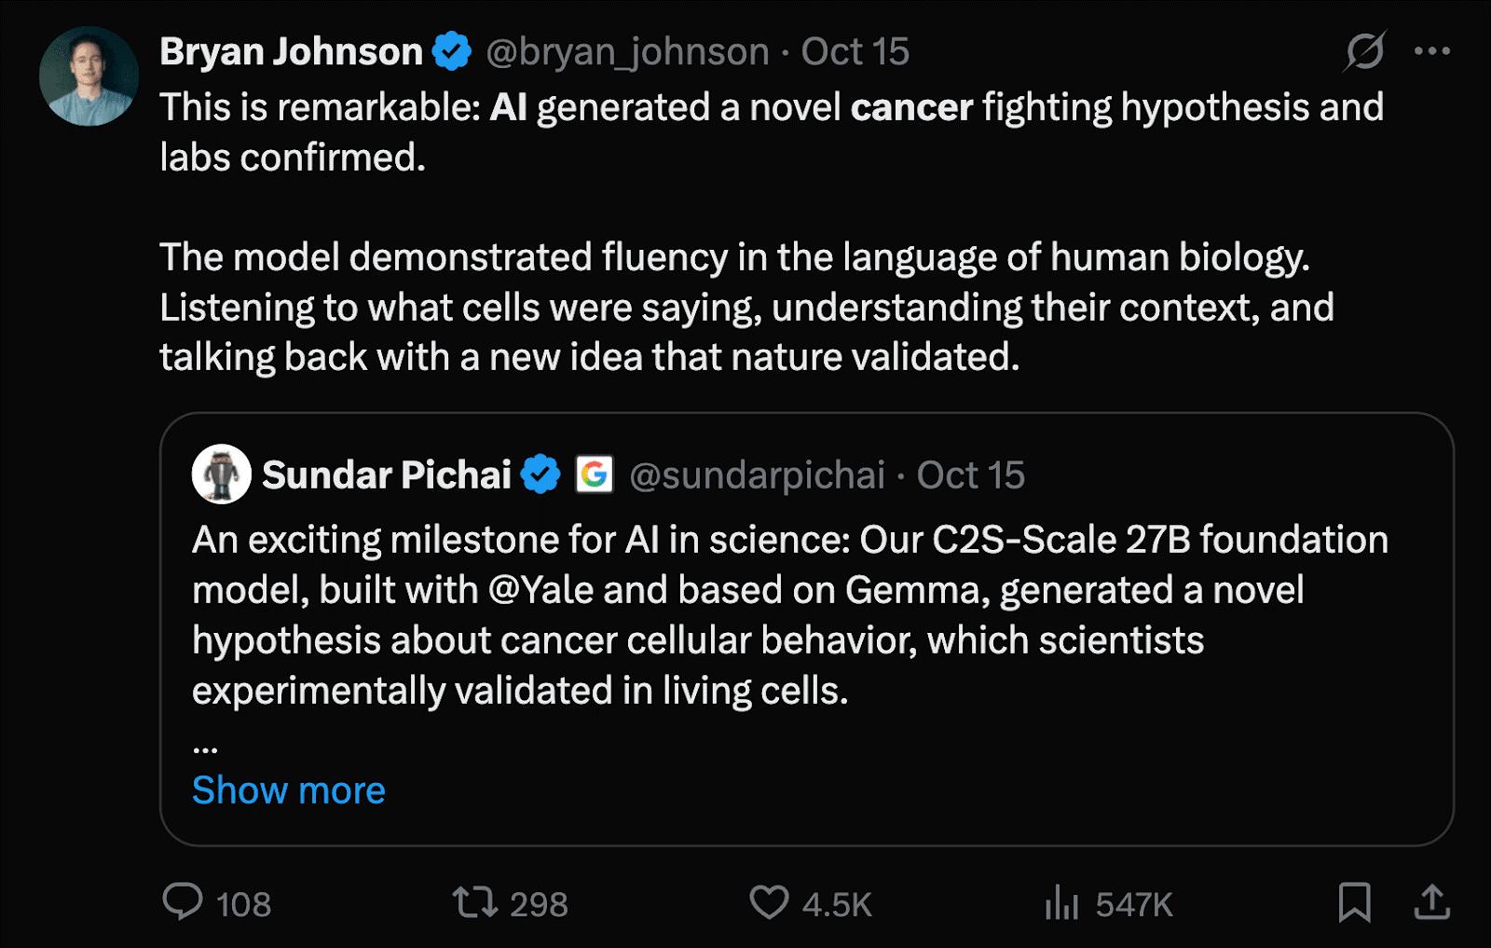Click Sundar Pichai's avatar in quoted post
Screen dimensions: 1491x948
tap(221, 474)
